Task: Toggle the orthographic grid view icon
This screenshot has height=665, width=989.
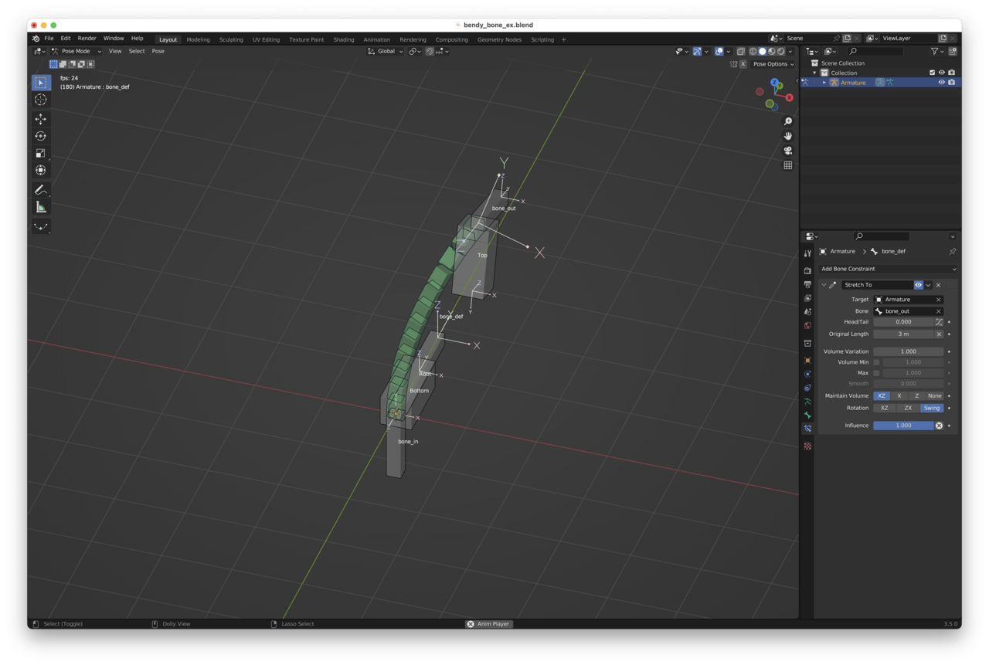Action: pyautogui.click(x=788, y=165)
